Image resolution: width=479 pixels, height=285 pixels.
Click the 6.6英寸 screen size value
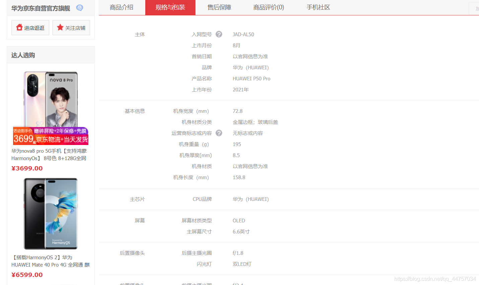coord(241,232)
